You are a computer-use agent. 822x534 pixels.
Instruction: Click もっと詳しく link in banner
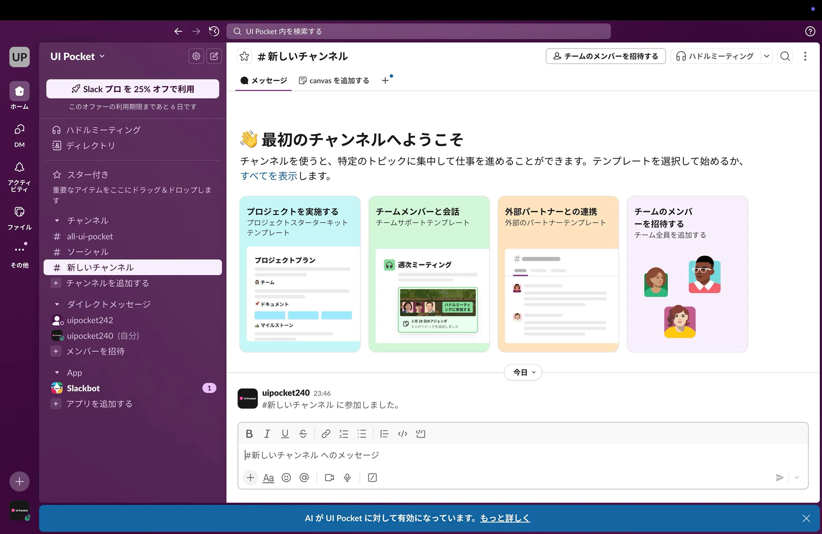tap(505, 518)
